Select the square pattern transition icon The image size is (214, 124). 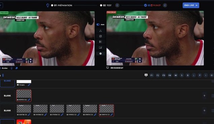point(100,36)
